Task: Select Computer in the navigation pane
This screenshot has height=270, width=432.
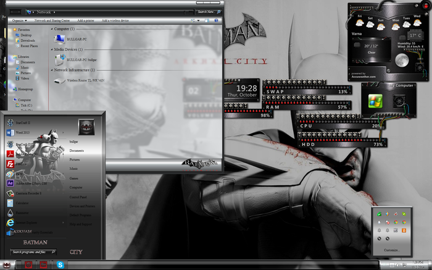Action: 24,100
